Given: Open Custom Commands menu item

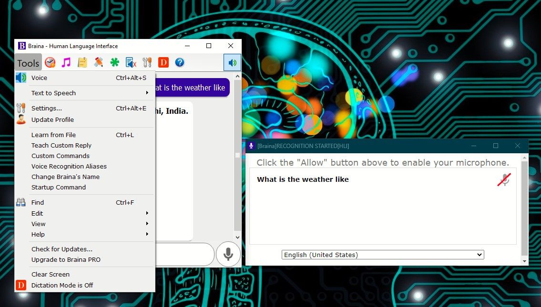Looking at the screenshot, I should (85, 156).
